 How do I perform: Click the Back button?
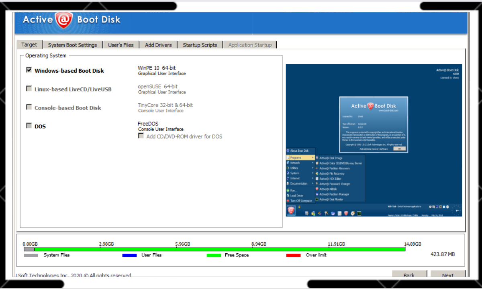409,275
